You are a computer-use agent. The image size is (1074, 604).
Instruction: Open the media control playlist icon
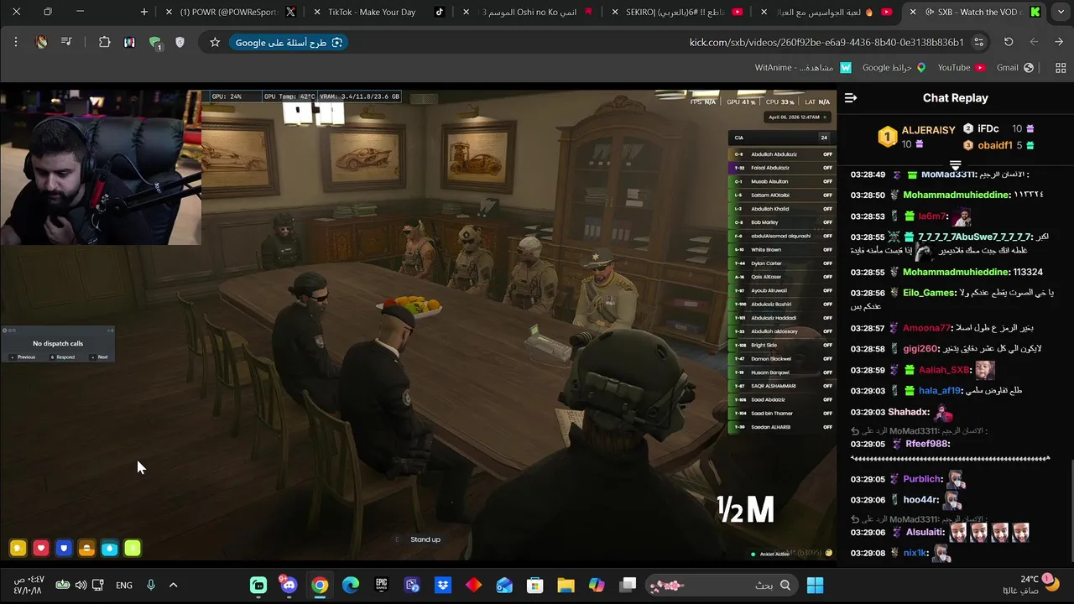point(66,42)
